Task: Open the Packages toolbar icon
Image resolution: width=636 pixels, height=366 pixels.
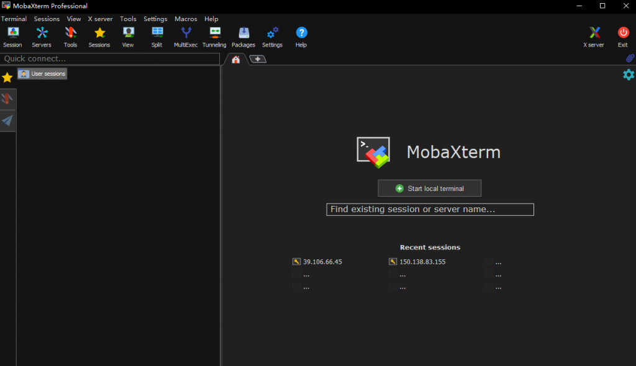Action: (x=243, y=37)
